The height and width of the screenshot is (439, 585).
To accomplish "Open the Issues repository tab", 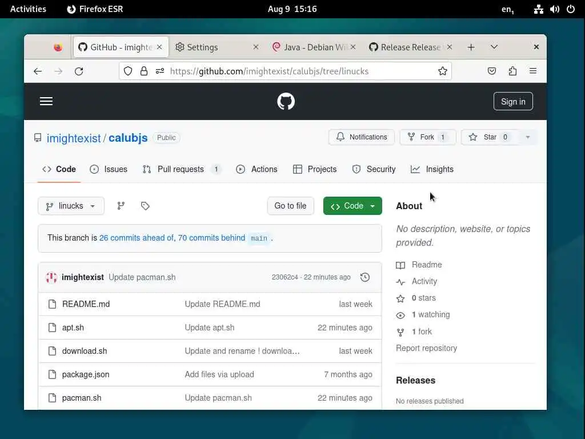I will tap(109, 169).
